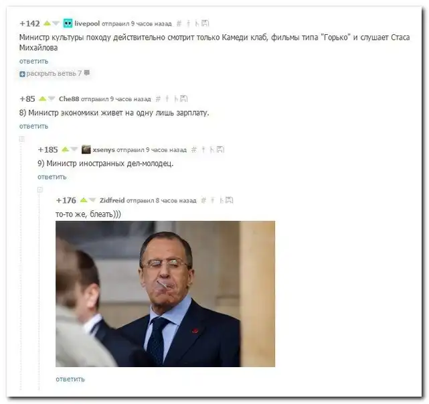This screenshot has height=404, width=429.
Task: Downvote livepool's comment with gray arrow
Action: 56,23
